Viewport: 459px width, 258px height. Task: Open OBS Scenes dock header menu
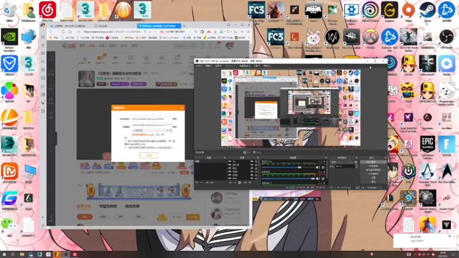point(224,158)
